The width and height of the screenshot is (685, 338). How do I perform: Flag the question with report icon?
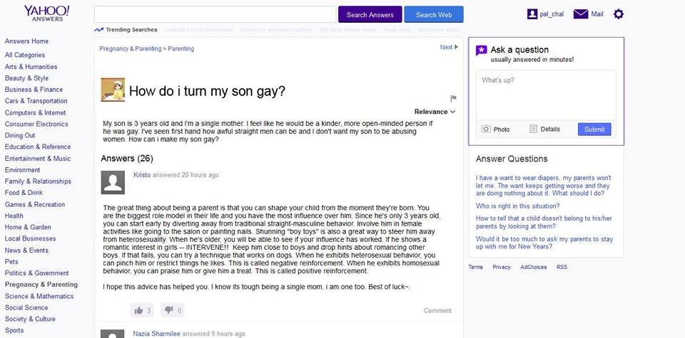point(453,98)
